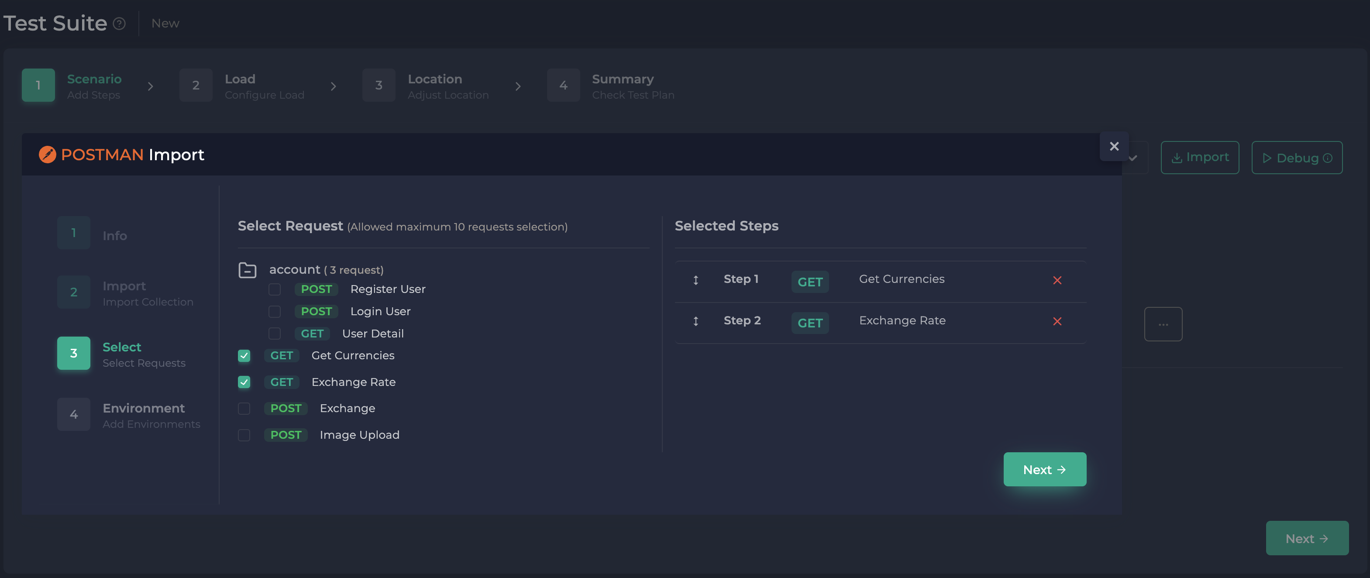Check the Register User request checkbox
The image size is (1370, 578).
[x=275, y=289]
